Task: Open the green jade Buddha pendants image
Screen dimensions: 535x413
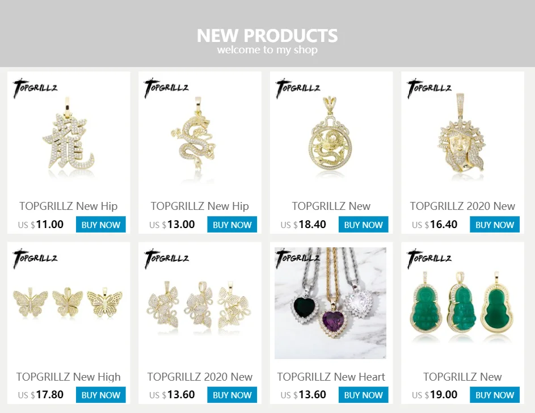Action: (x=462, y=303)
